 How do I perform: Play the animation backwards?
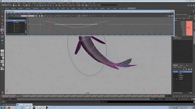(x=183, y=96)
